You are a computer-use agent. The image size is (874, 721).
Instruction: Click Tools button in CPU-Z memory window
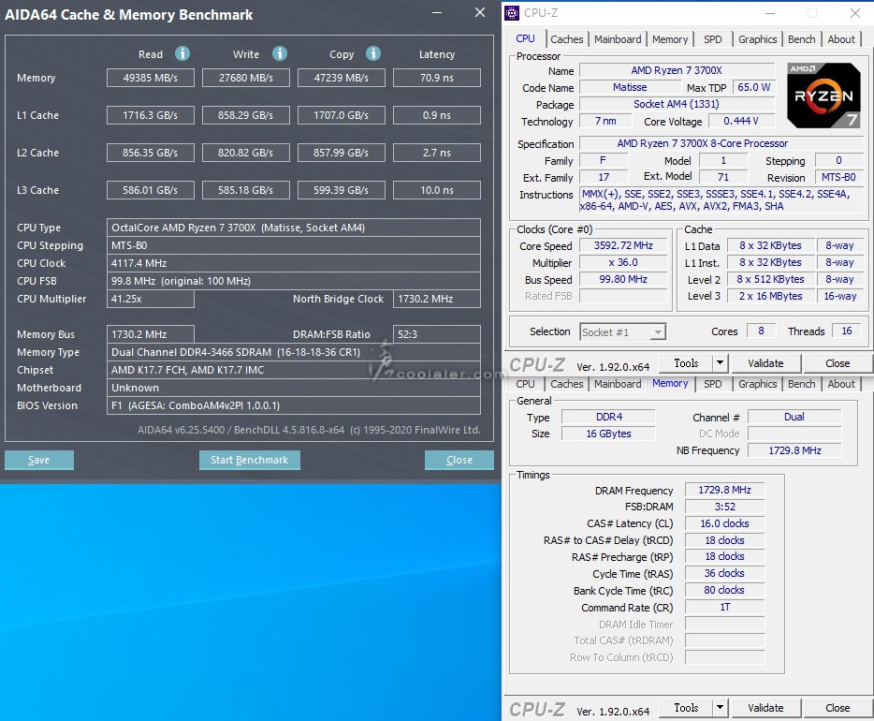(x=686, y=708)
